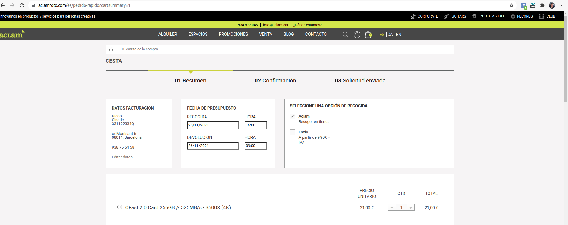This screenshot has height=225, width=568.
Task: Reload the page in browser
Action: click(x=22, y=5)
